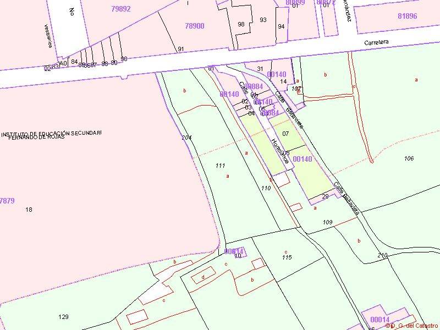Click path label 210

click(383, 255)
